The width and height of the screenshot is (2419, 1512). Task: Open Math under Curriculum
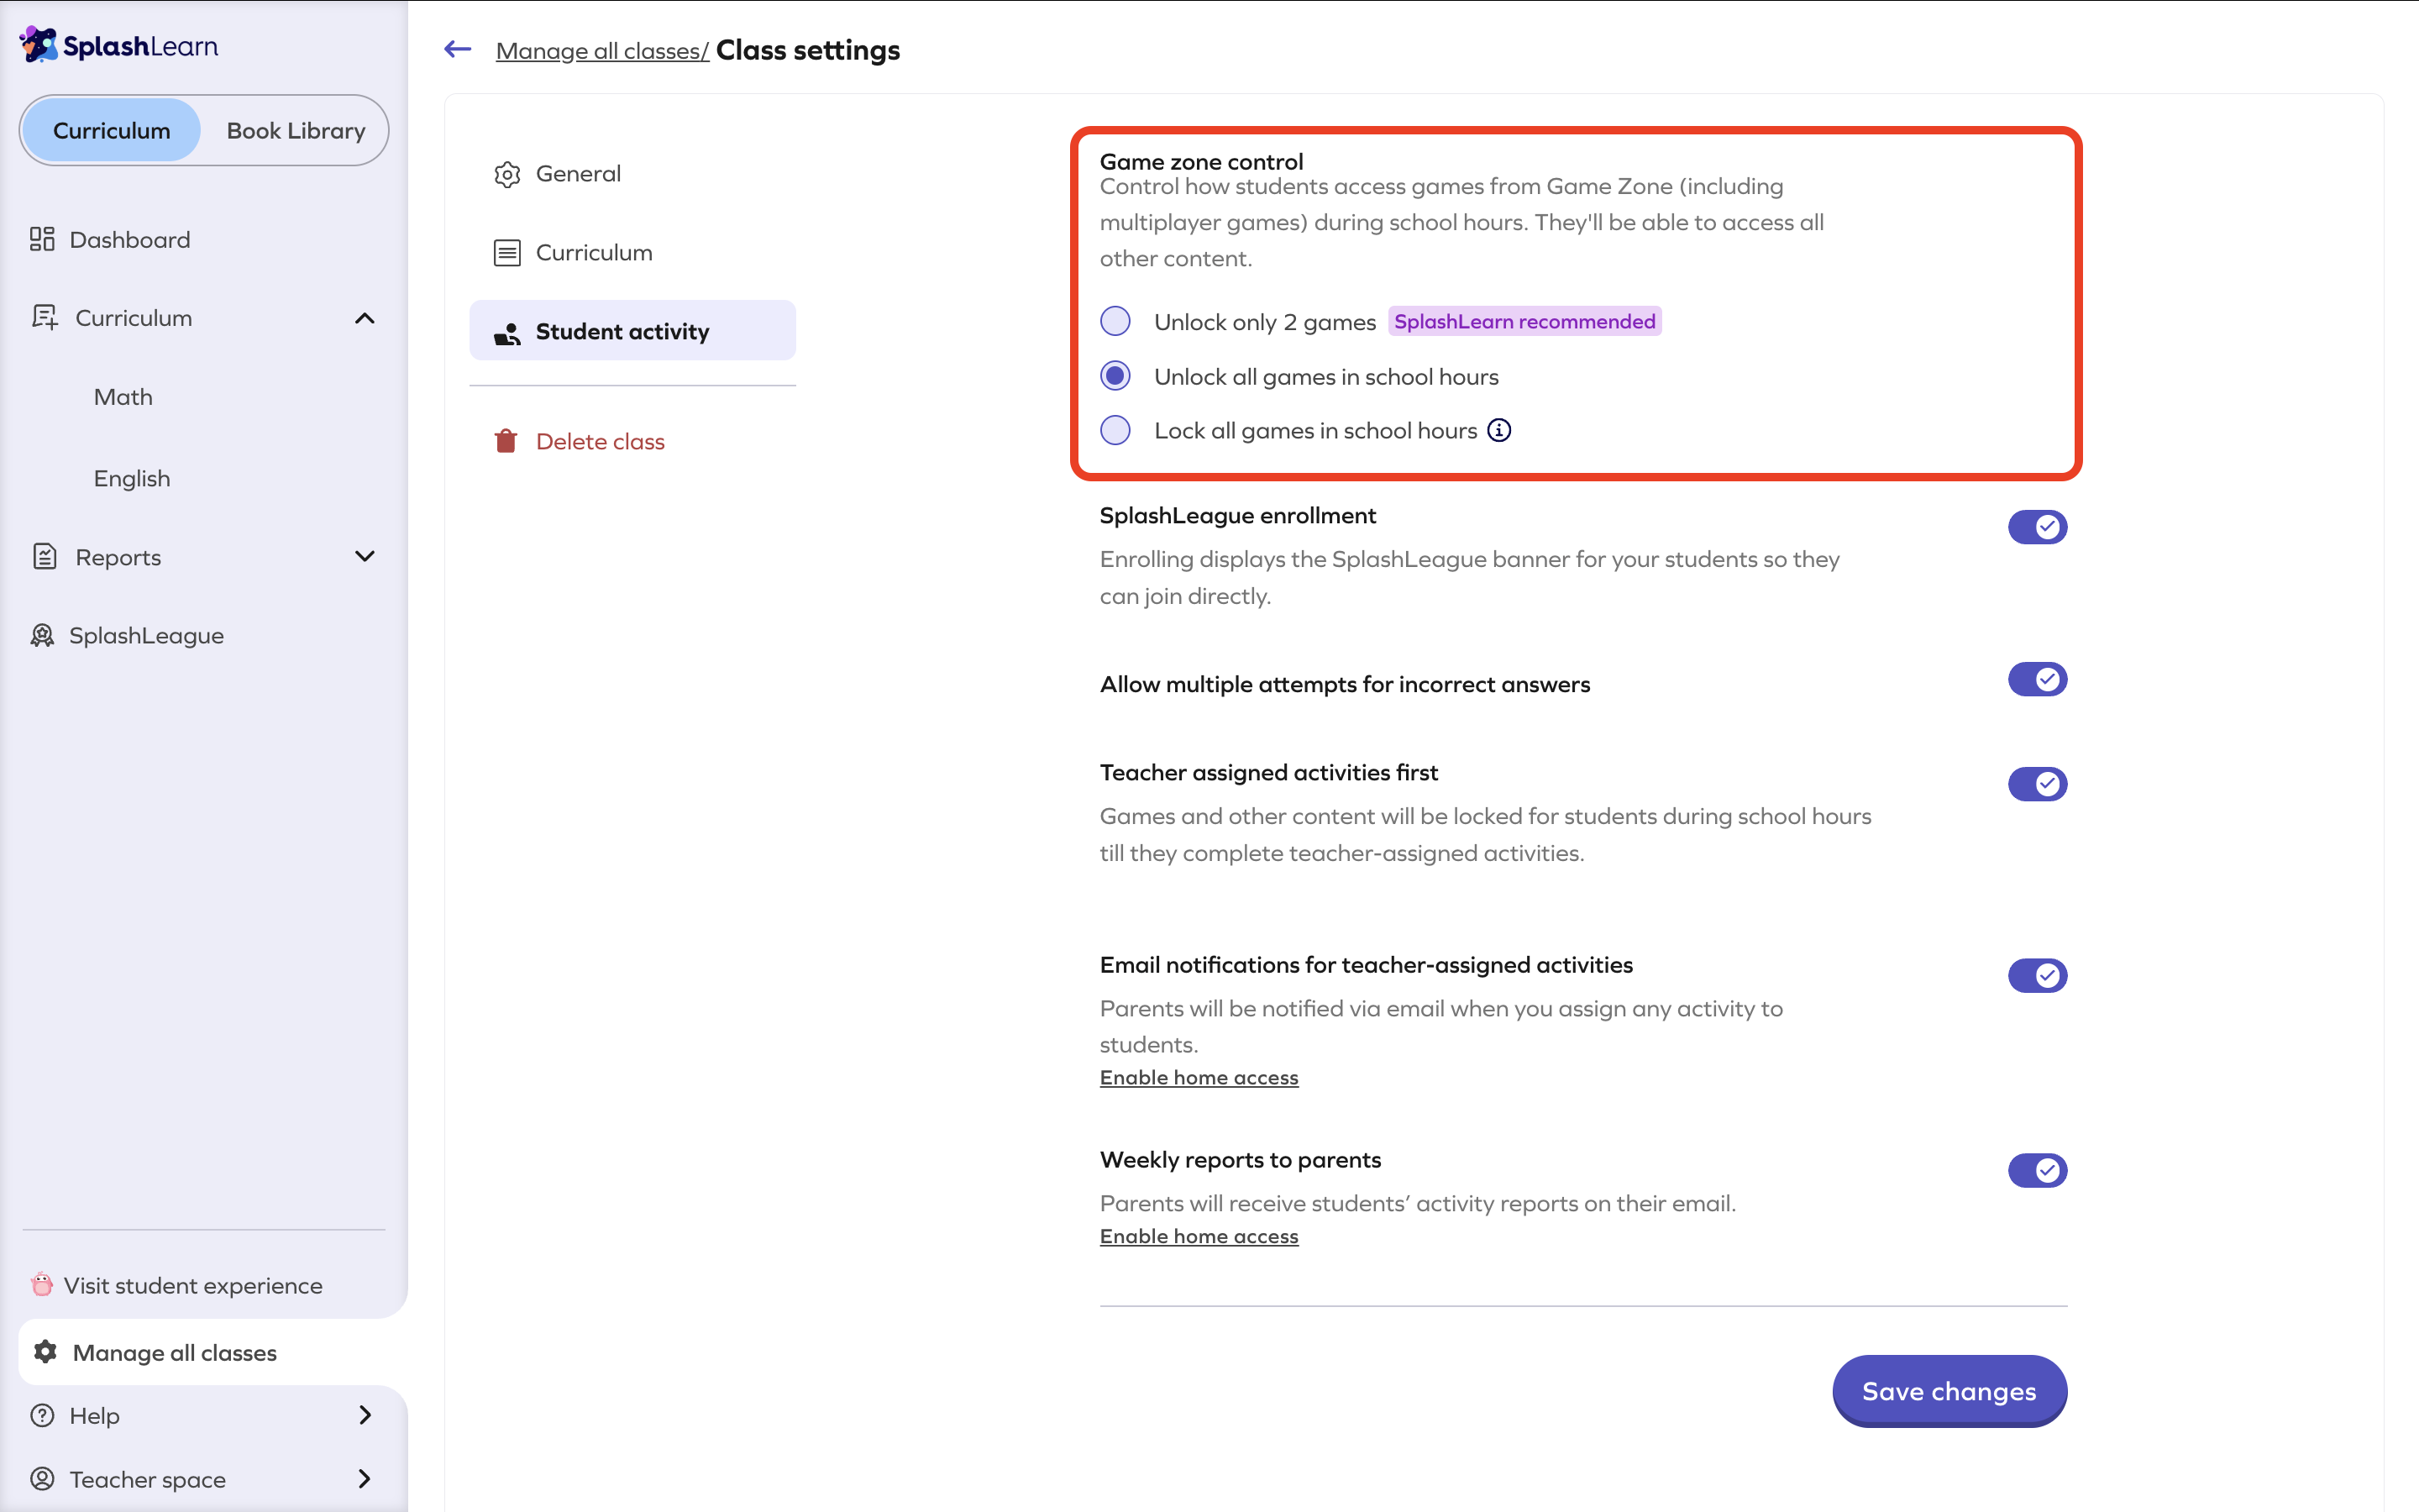123,397
